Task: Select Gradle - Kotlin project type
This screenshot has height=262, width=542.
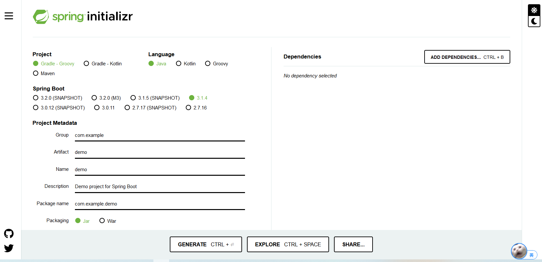Action: (x=103, y=64)
